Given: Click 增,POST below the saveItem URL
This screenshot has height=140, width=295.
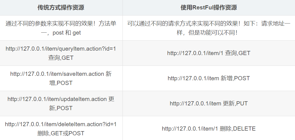Looking at the screenshot, I should (x=61, y=83).
